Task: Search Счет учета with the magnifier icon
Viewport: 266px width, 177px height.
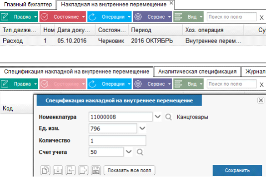Action: click(140, 152)
